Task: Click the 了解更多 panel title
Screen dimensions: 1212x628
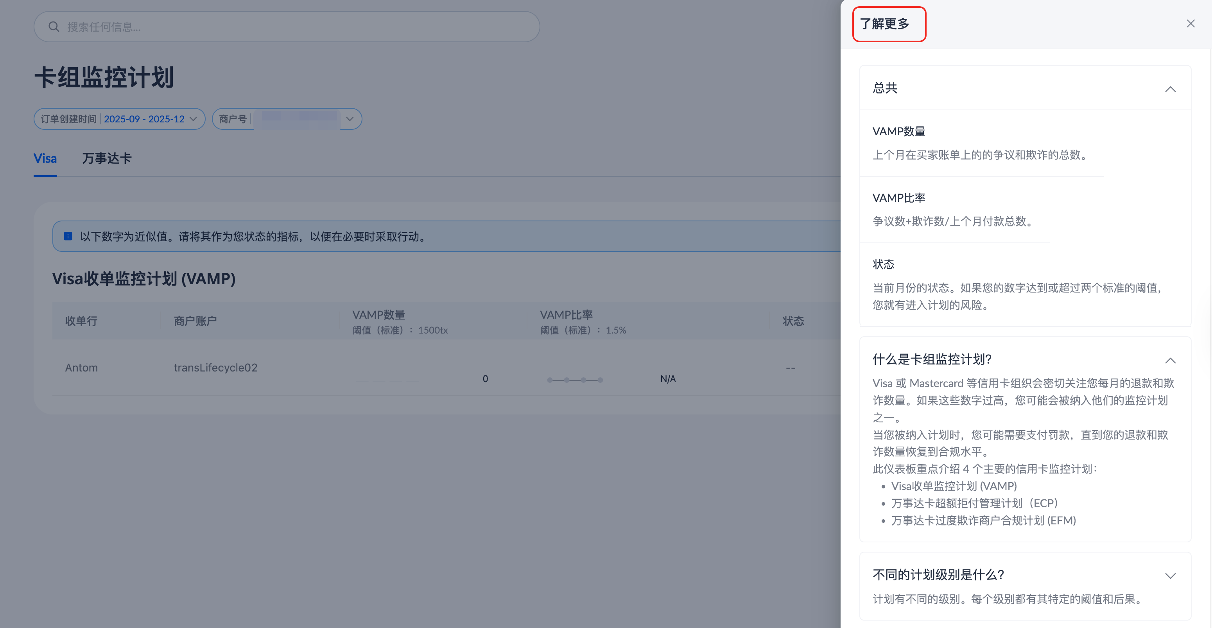Action: (884, 23)
